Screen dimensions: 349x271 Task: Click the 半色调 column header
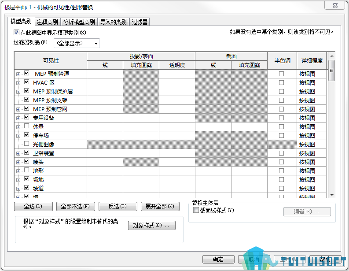(x=282, y=61)
